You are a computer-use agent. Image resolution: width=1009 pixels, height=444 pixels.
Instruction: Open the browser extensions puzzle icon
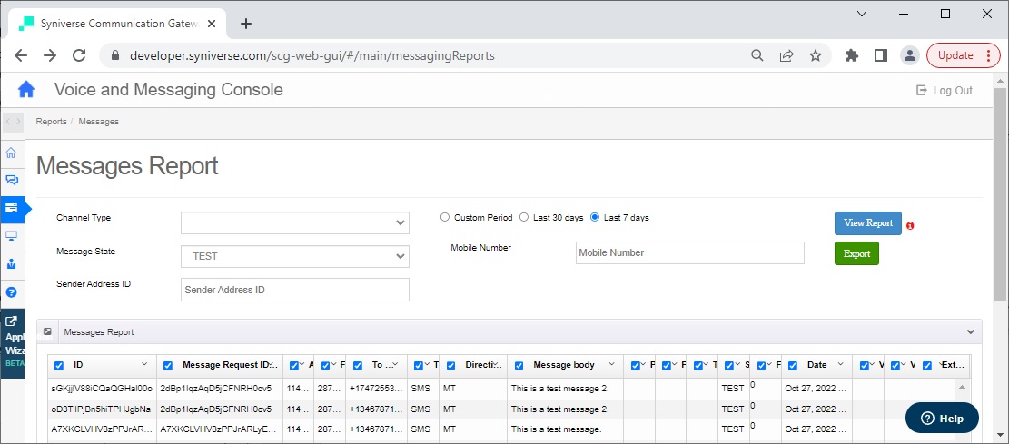pyautogui.click(x=852, y=55)
